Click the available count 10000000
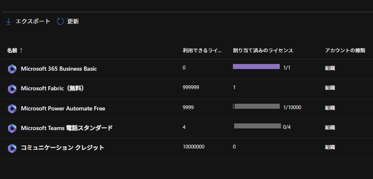The image size is (373, 179). tap(194, 147)
